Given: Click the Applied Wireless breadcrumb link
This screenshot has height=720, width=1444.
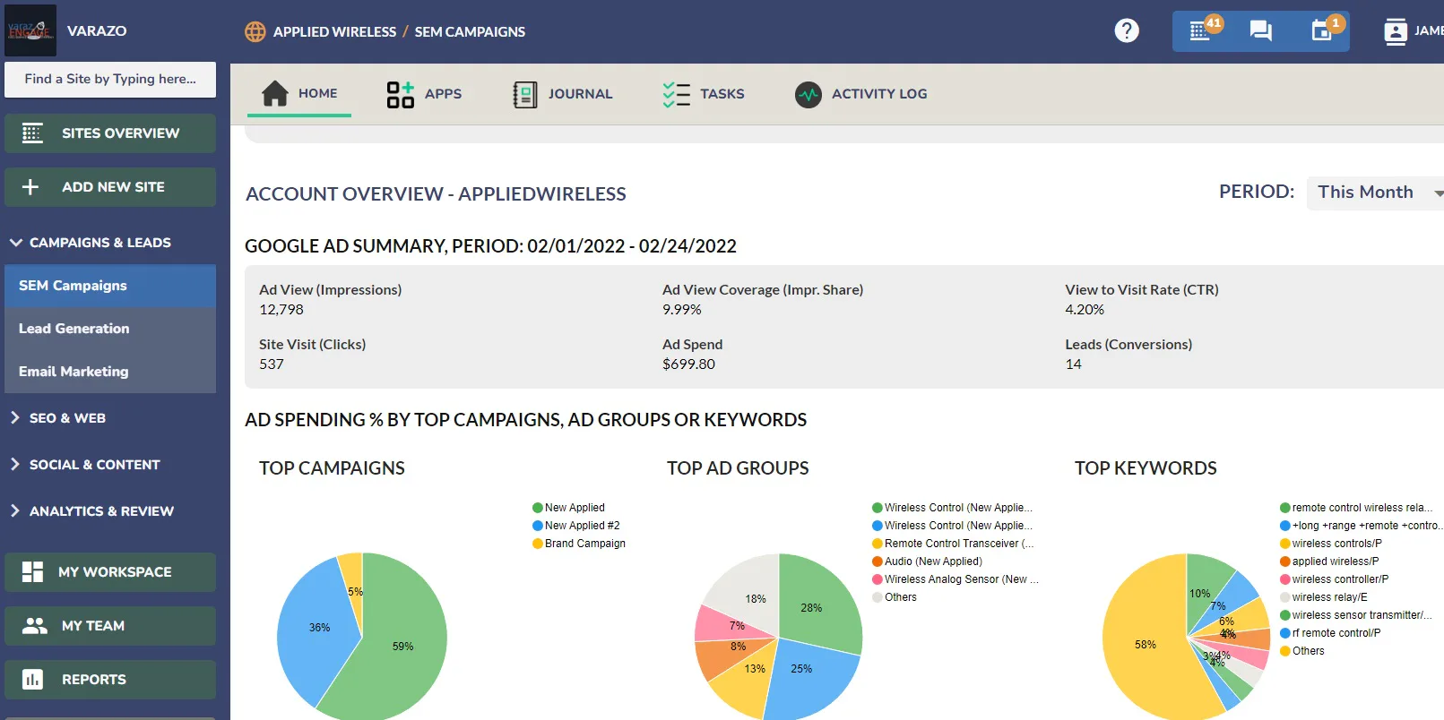Looking at the screenshot, I should (x=334, y=31).
